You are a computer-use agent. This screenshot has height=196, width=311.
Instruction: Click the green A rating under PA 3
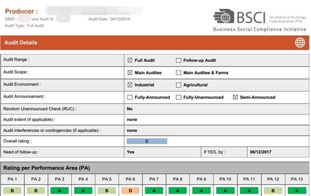coord(60,191)
